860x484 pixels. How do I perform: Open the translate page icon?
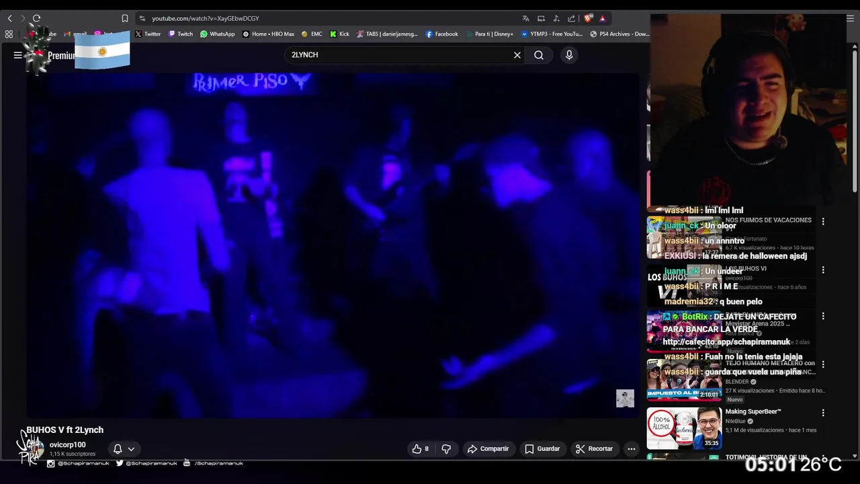[x=525, y=18]
